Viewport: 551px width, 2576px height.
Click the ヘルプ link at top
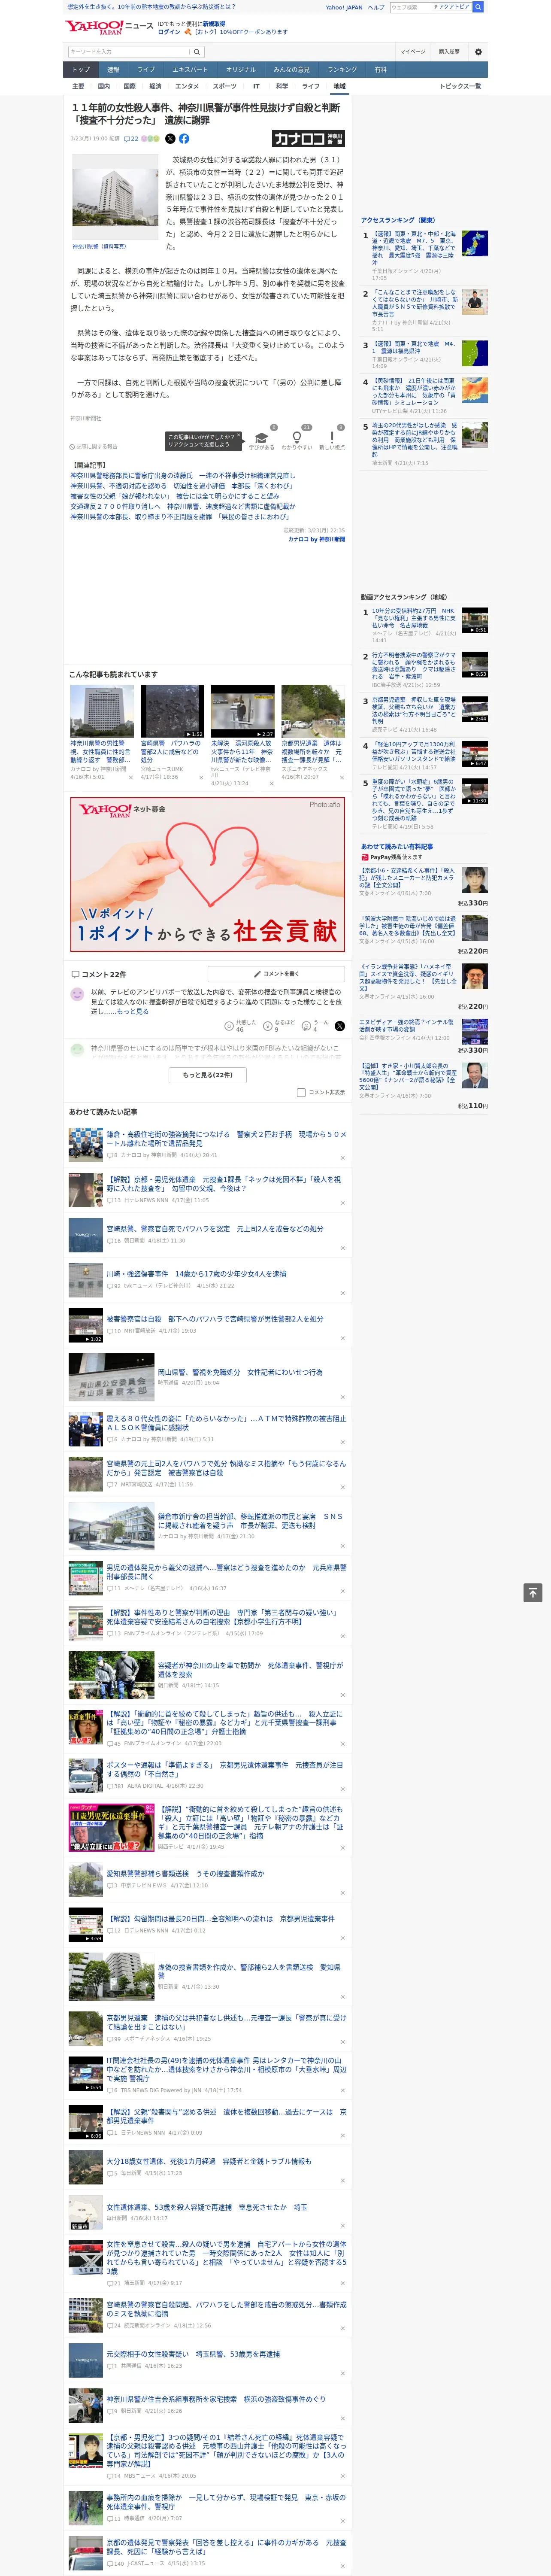pos(376,7)
